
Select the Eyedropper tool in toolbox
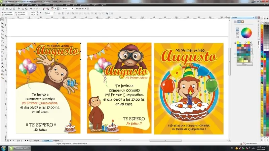coord(2,67)
